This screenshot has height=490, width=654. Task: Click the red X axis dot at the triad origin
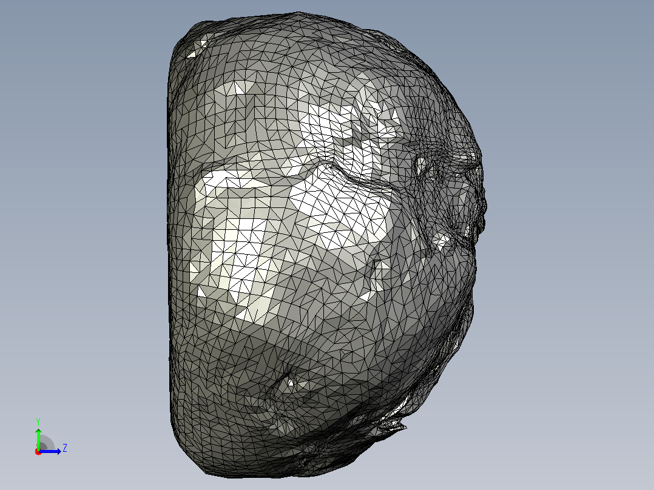coord(38,452)
